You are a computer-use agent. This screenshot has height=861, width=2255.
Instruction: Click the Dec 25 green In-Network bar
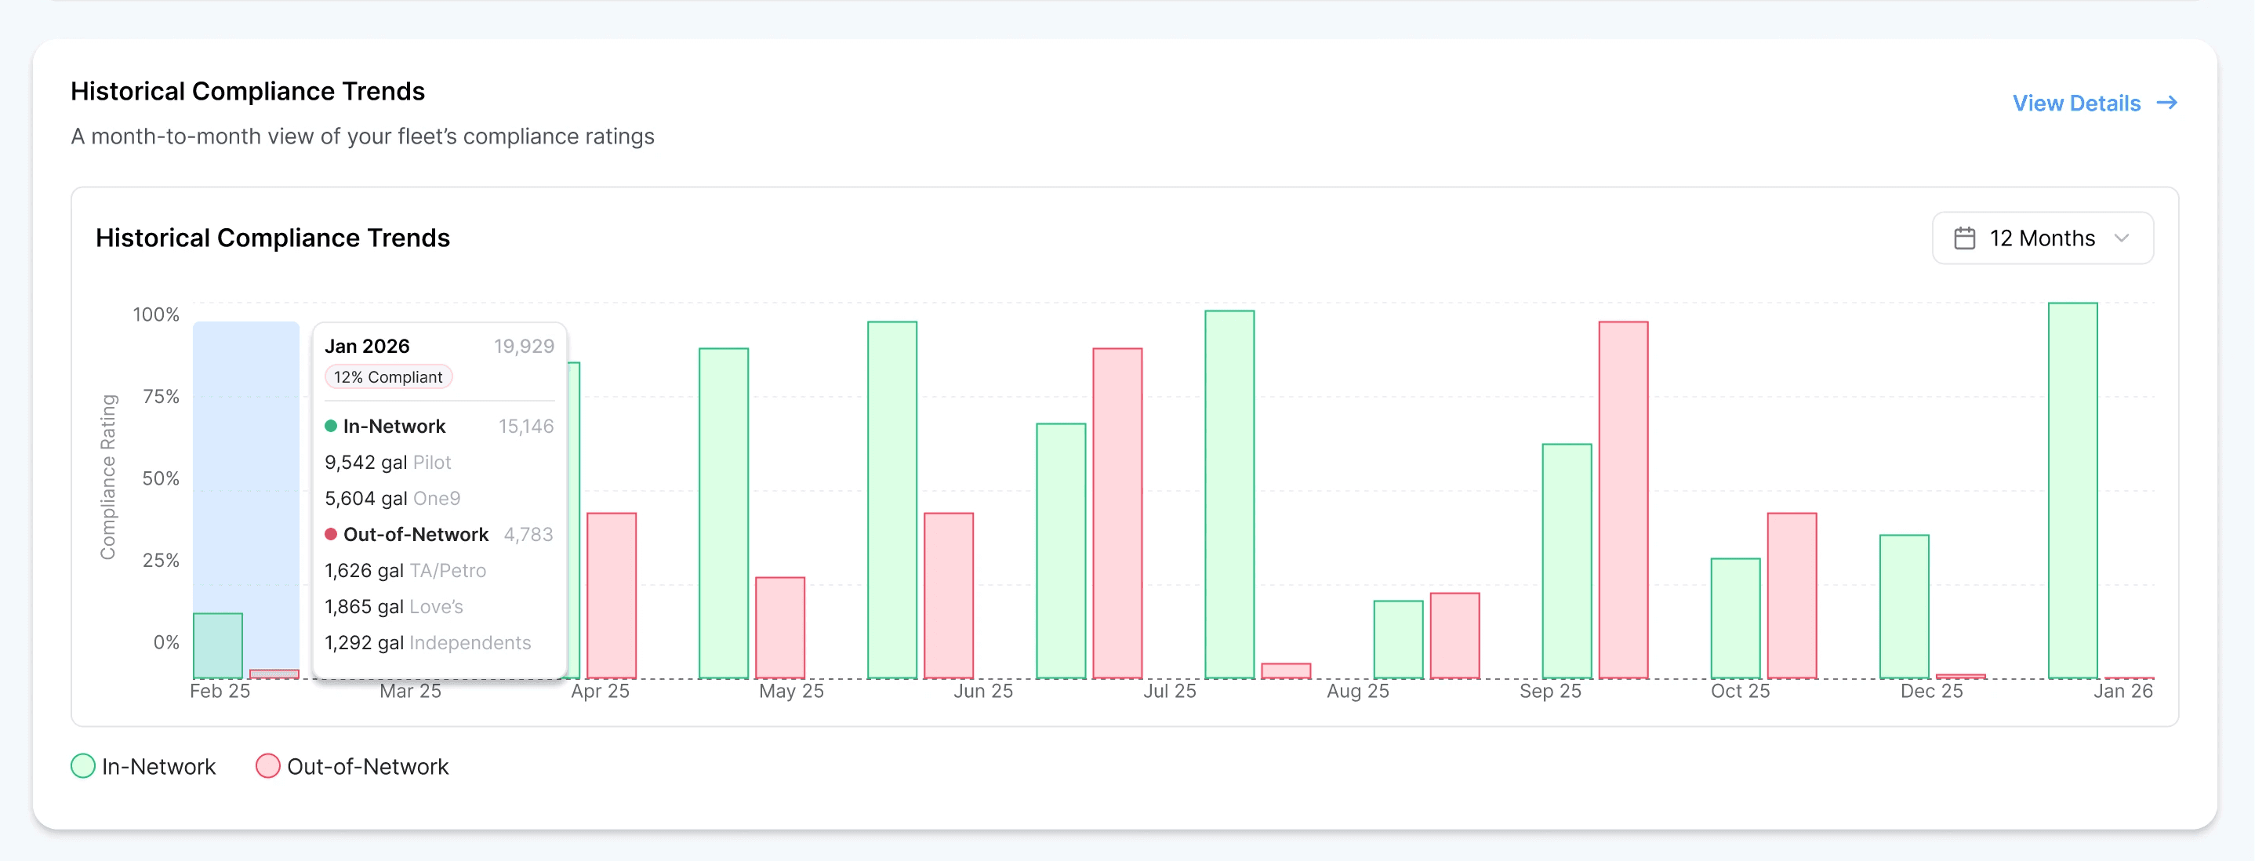pos(1904,606)
